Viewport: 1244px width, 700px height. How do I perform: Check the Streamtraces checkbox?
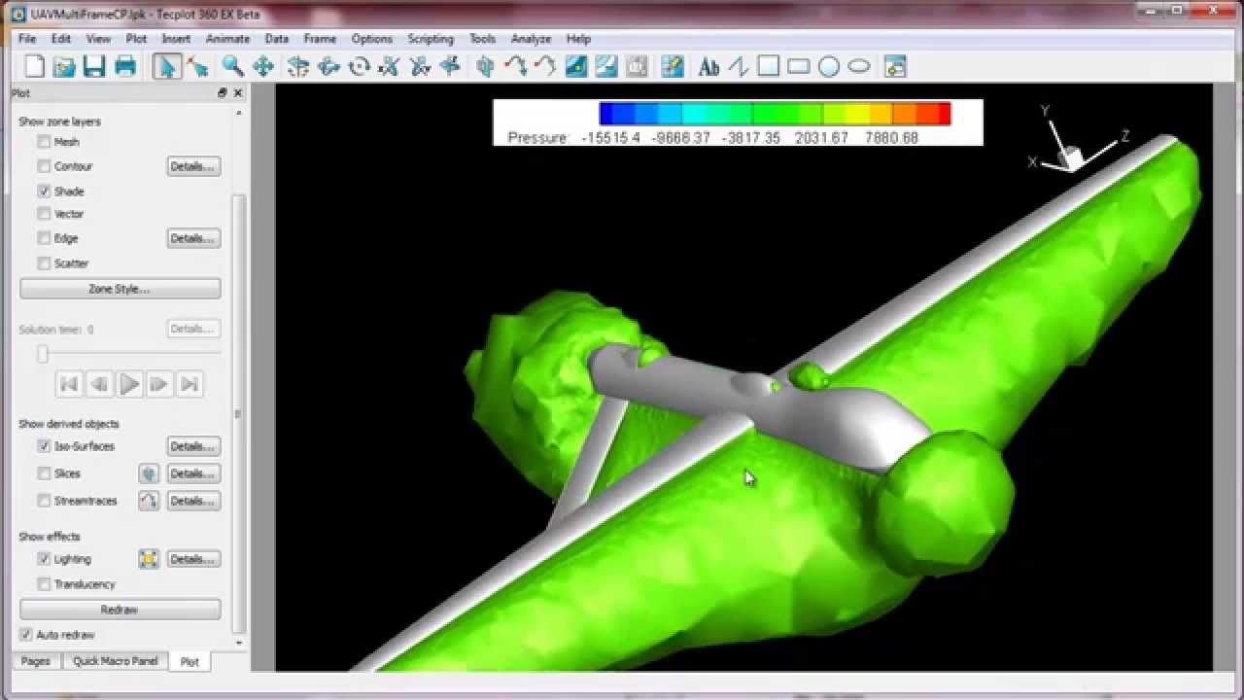pos(44,501)
